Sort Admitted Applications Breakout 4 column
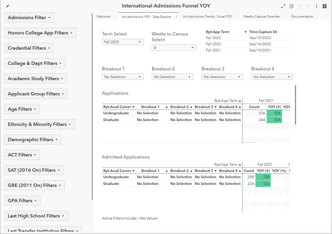The image size is (332, 234). [240, 171]
